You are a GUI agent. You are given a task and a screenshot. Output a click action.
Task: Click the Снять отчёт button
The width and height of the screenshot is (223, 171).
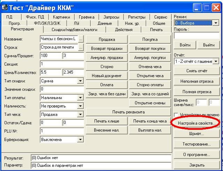tap(197, 71)
